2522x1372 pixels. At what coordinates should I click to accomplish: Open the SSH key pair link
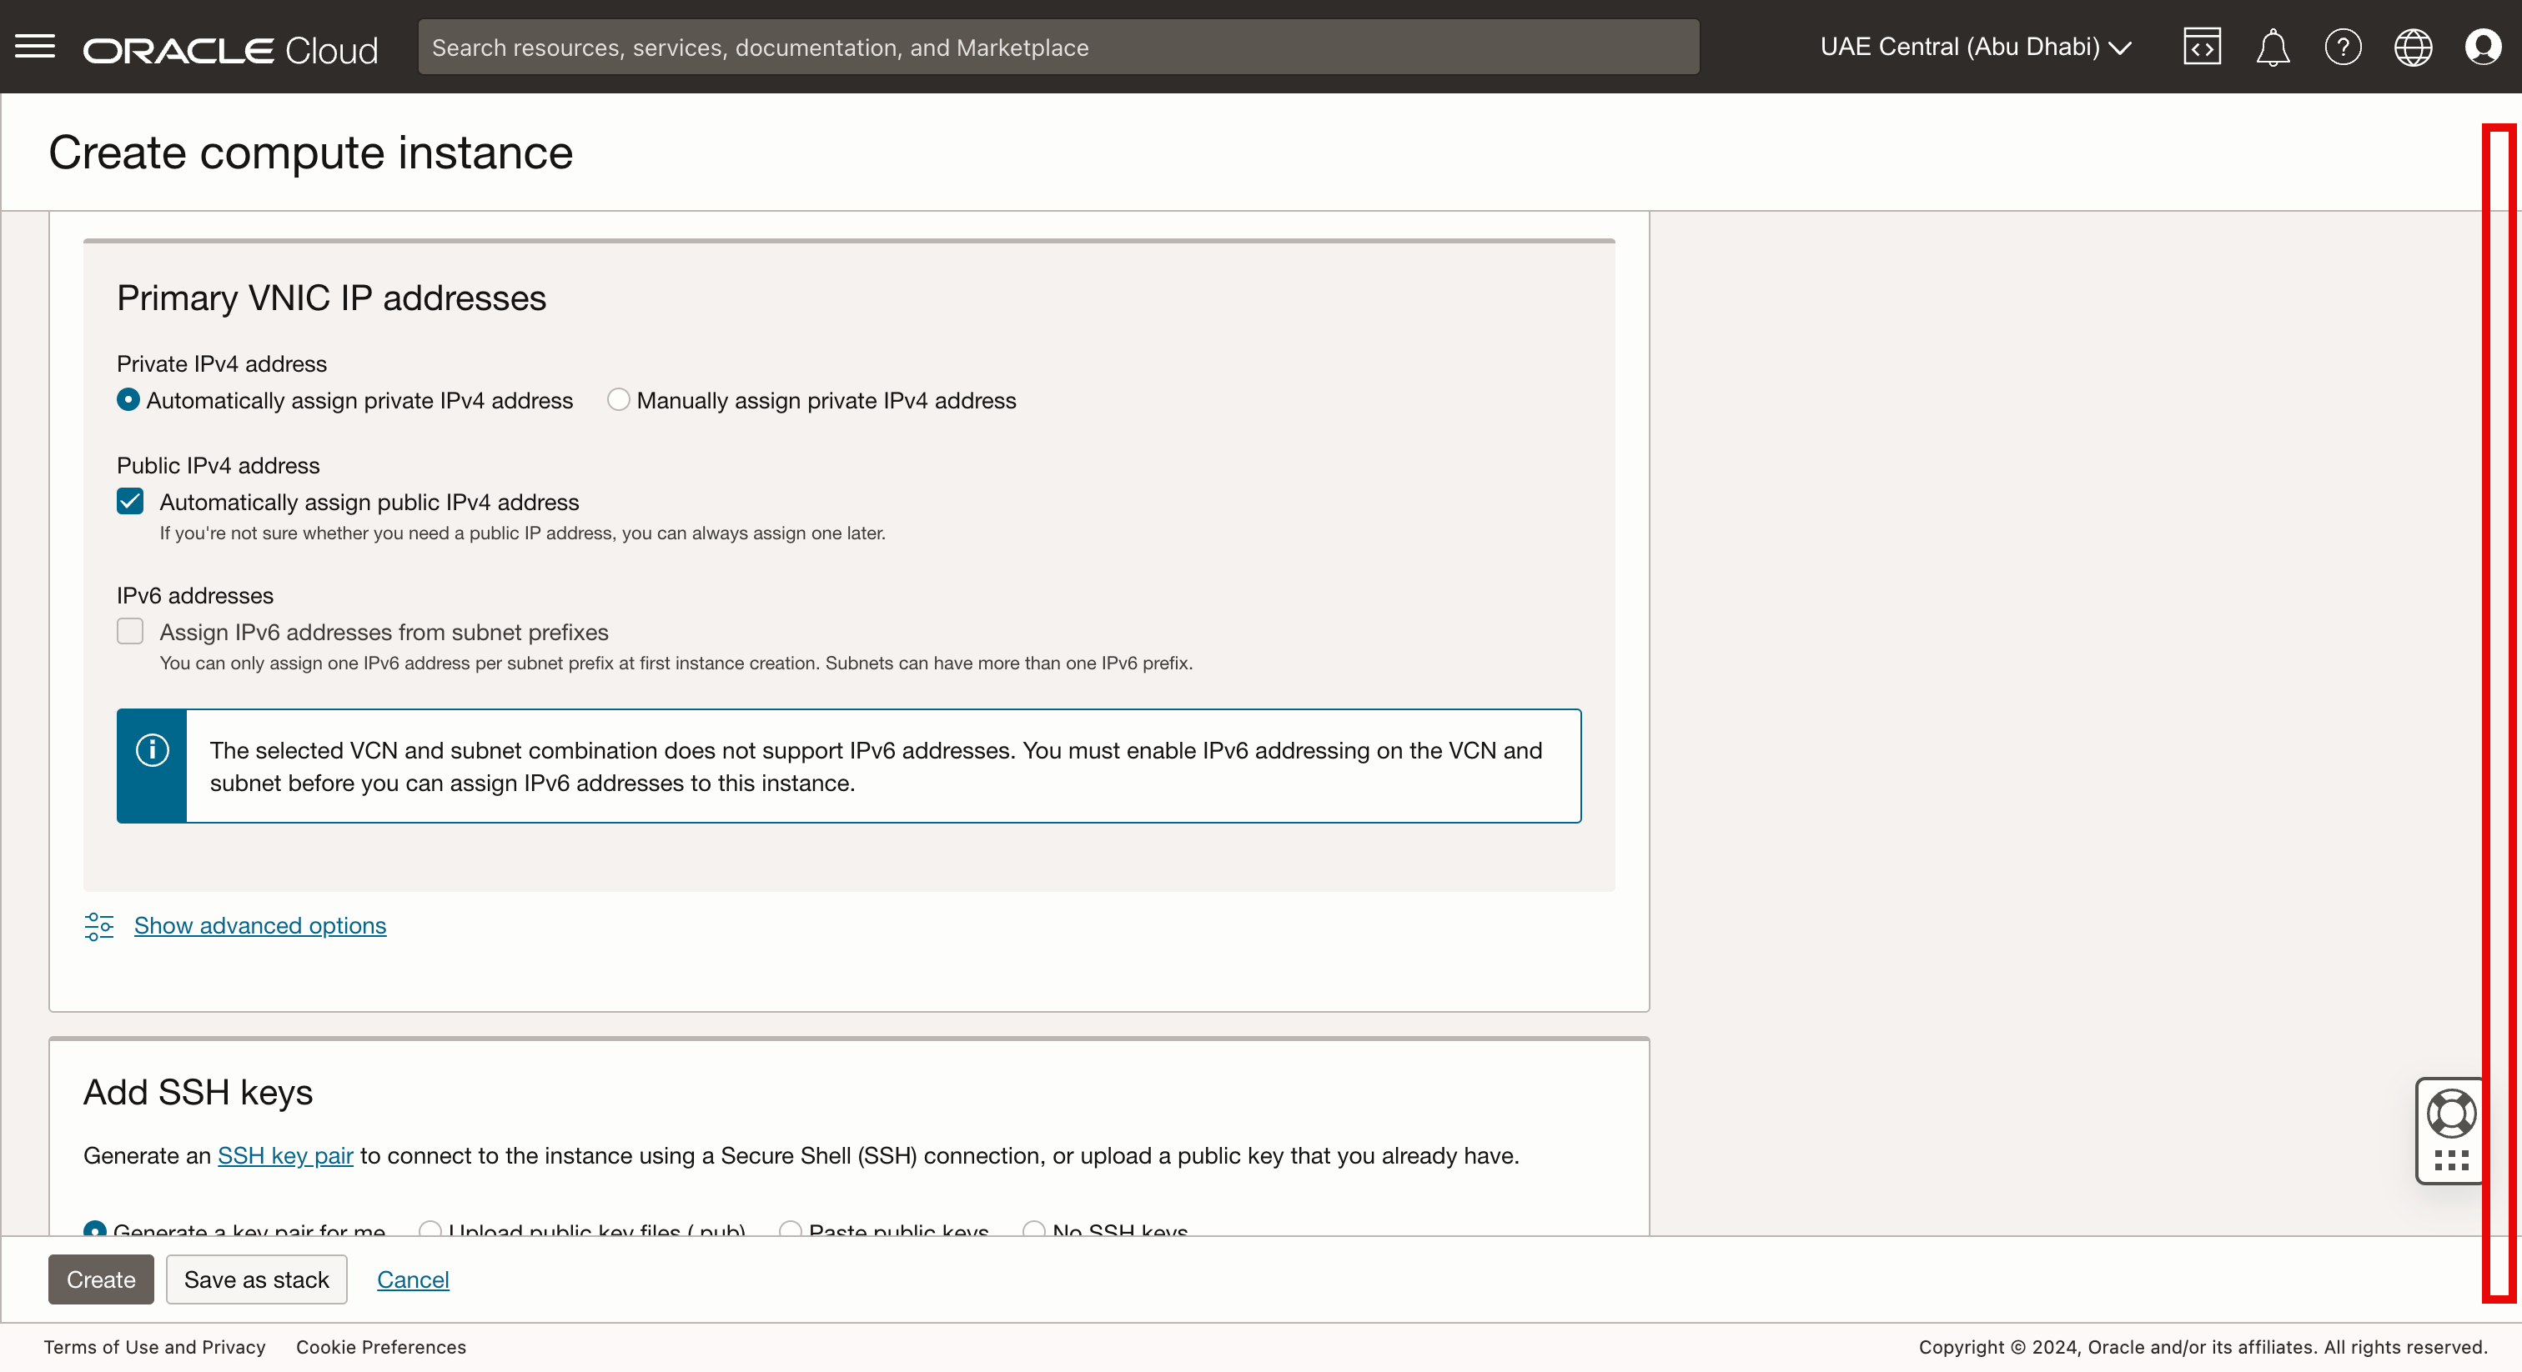click(x=285, y=1156)
